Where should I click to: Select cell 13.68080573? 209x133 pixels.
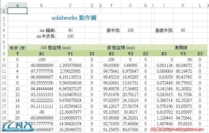70,118
